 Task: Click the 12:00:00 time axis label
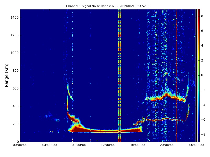[x=108, y=145]
